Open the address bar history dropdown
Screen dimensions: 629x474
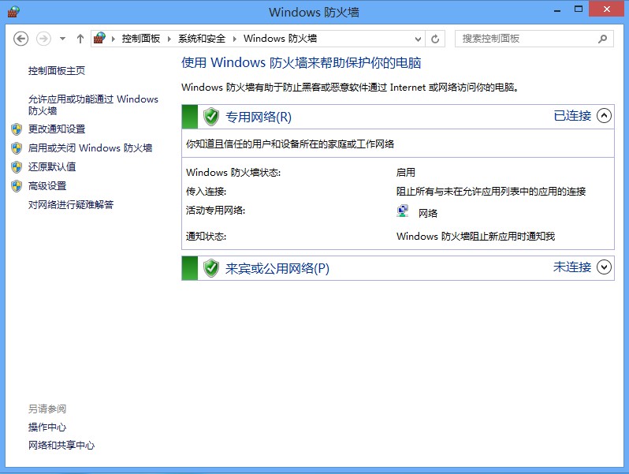click(418, 39)
